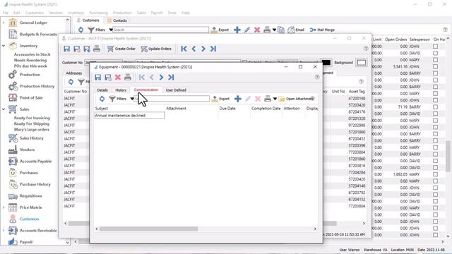Click Update Orders in Customer window
The height and width of the screenshot is (254, 452).
point(156,49)
